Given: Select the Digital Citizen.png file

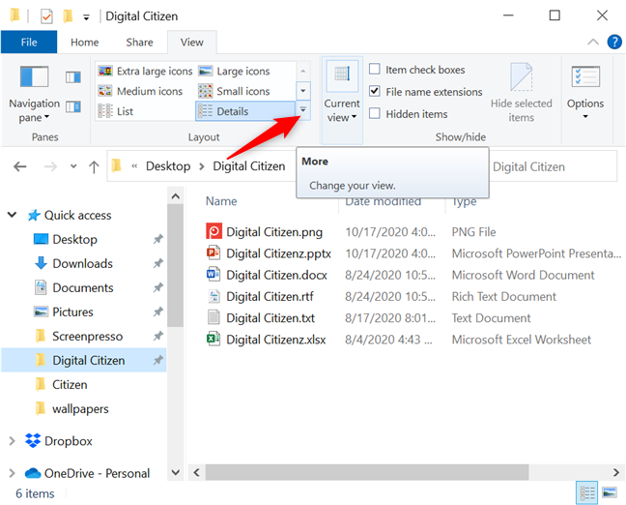Looking at the screenshot, I should tap(264, 232).
